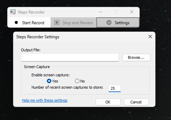Click the Stop and Review button
Image resolution: width=171 pixels, height=120 pixels.
(x=73, y=23)
